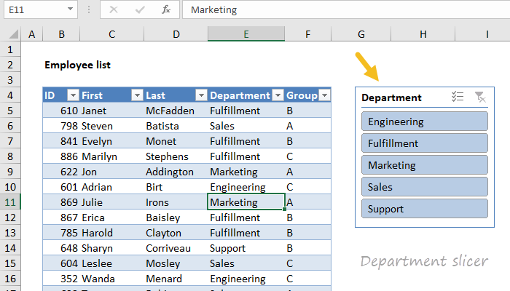
Task: Click the Department slicer title header
Action: (x=391, y=97)
